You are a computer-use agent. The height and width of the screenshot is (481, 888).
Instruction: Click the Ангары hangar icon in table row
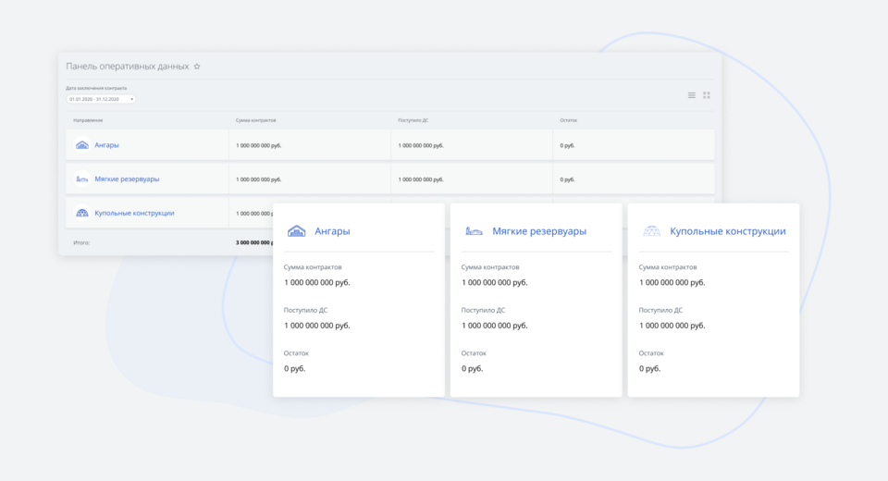pyautogui.click(x=82, y=145)
